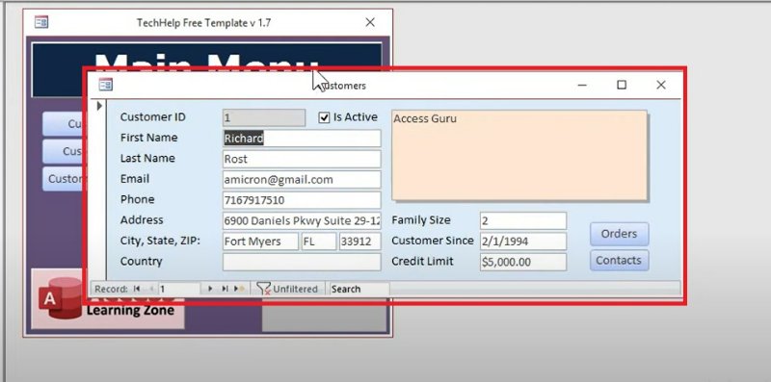This screenshot has height=382, width=771.
Task: Click the Email field
Action: pos(302,180)
